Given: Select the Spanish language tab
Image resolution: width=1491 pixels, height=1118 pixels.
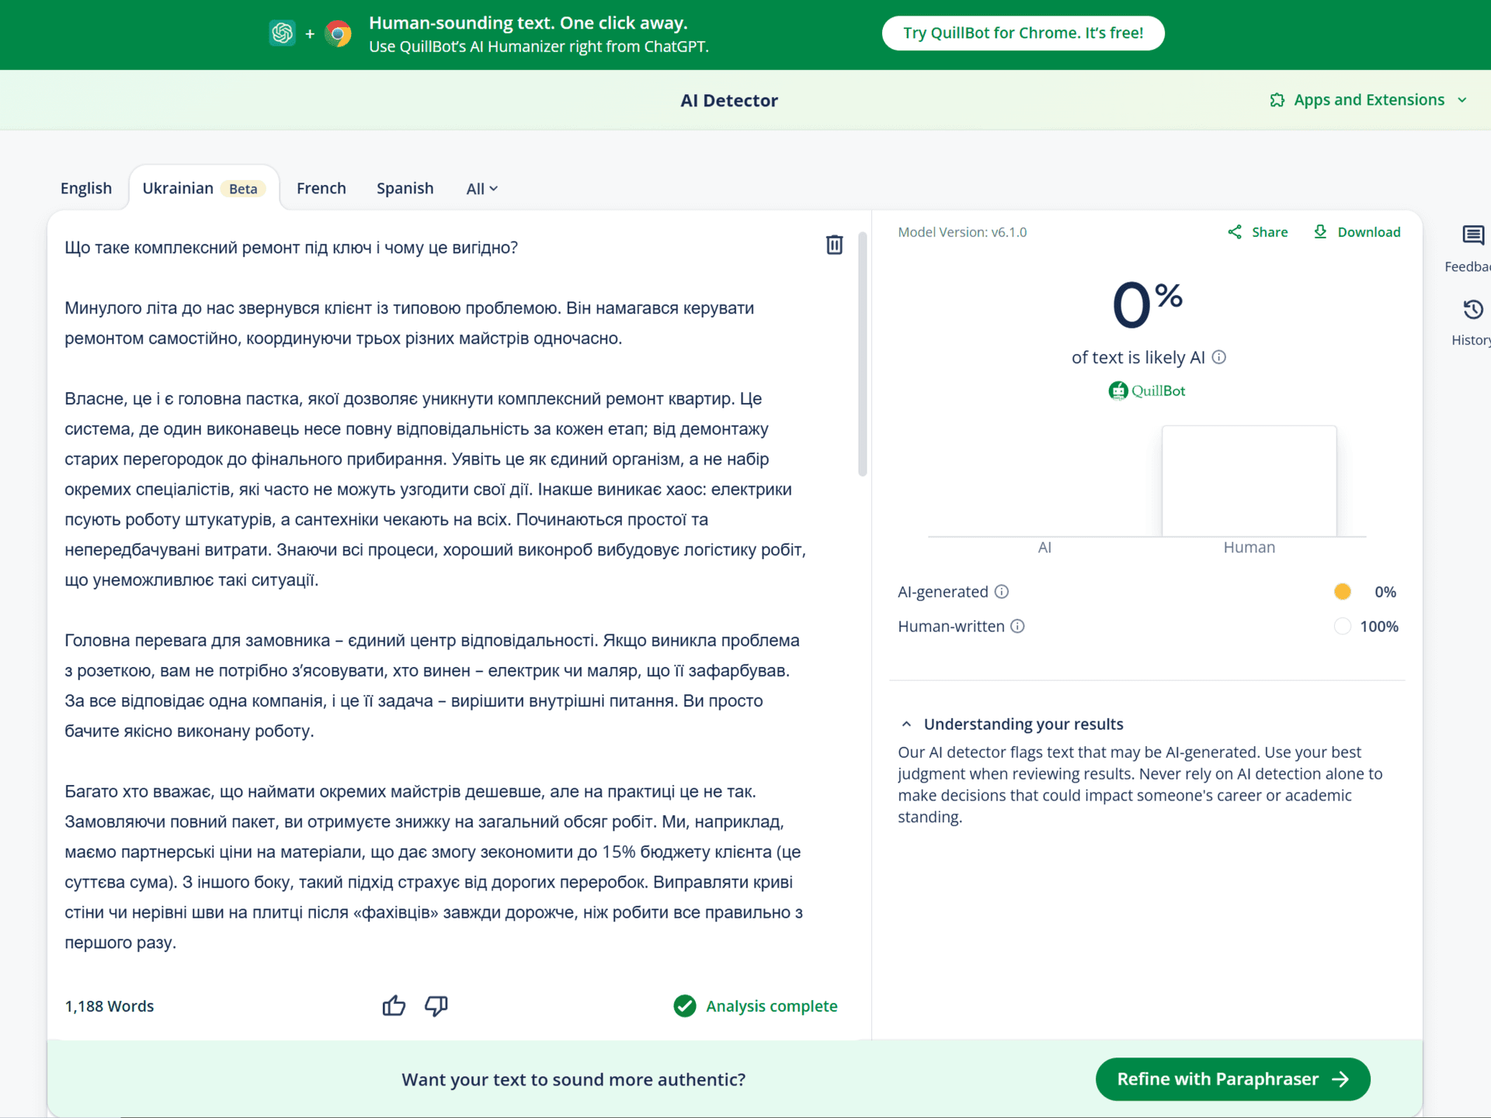Looking at the screenshot, I should click(405, 188).
